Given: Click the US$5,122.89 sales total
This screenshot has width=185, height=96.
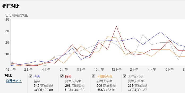Looking at the screenshot, I should tap(43, 90).
